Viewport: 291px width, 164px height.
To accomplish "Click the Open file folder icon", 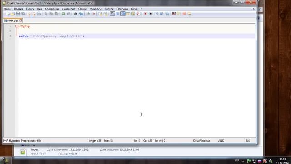I will 13,14.
